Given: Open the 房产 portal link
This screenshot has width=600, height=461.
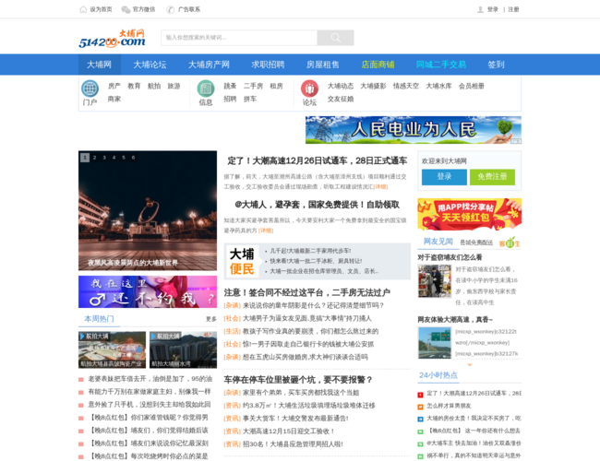Looking at the screenshot, I should [x=114, y=86].
